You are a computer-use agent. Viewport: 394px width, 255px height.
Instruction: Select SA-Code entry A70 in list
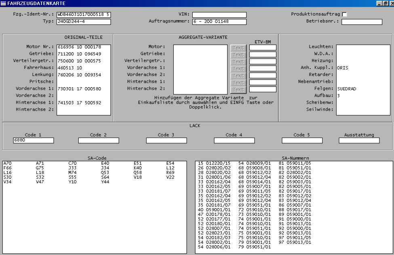(7, 163)
